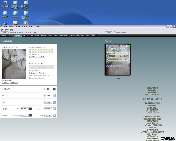Import a Highlight Small image
This screenshot has width=176, height=141.
[33, 57]
